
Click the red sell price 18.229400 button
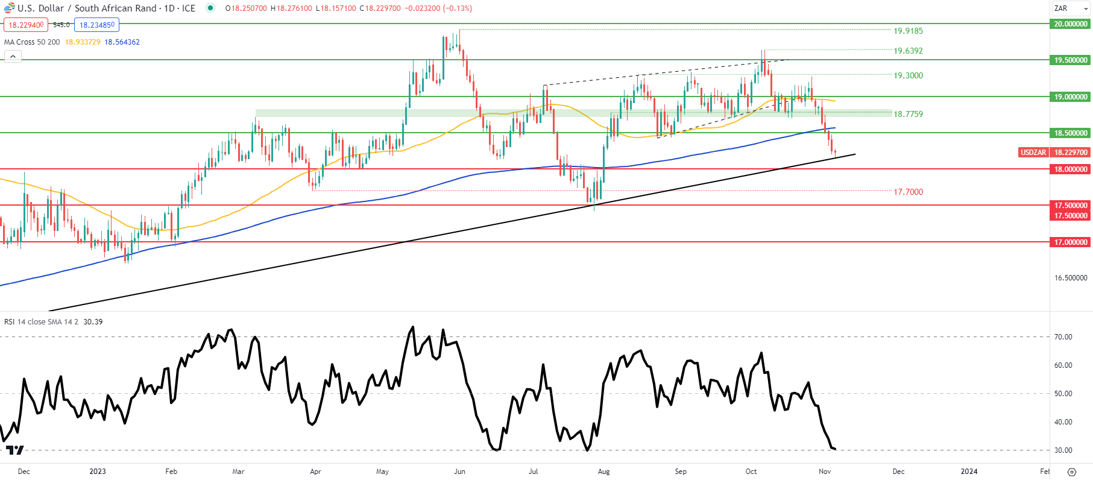coord(25,25)
